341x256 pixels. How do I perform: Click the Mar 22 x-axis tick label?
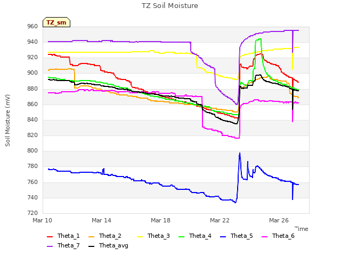[220, 220]
